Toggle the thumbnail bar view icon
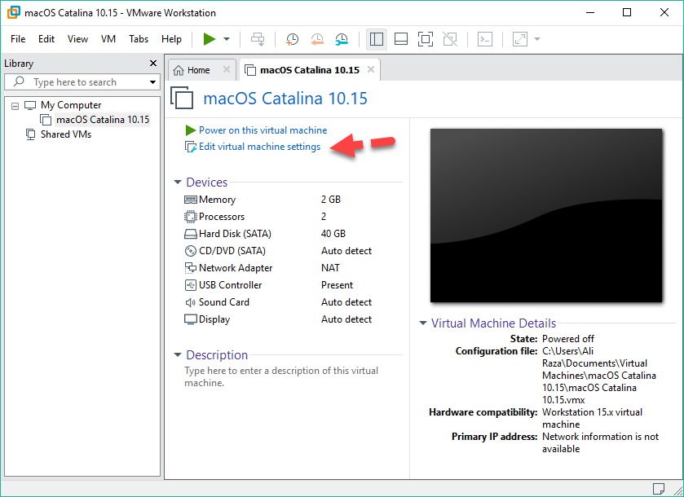 point(400,39)
